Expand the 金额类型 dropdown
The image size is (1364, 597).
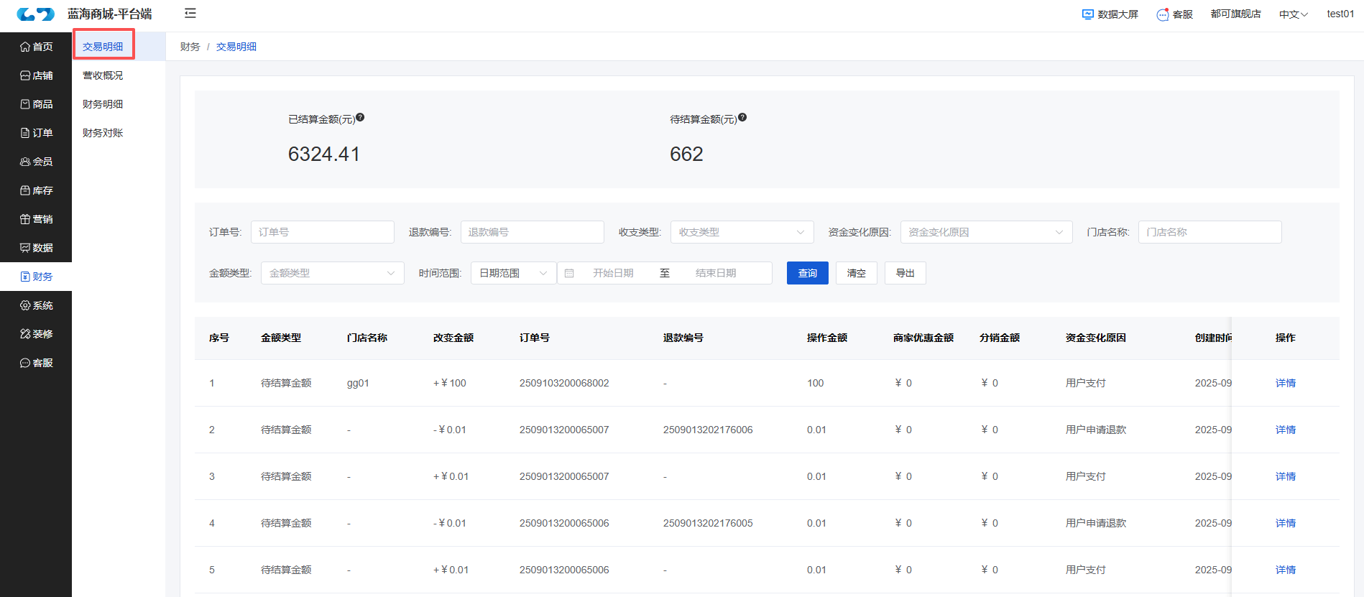tap(333, 273)
